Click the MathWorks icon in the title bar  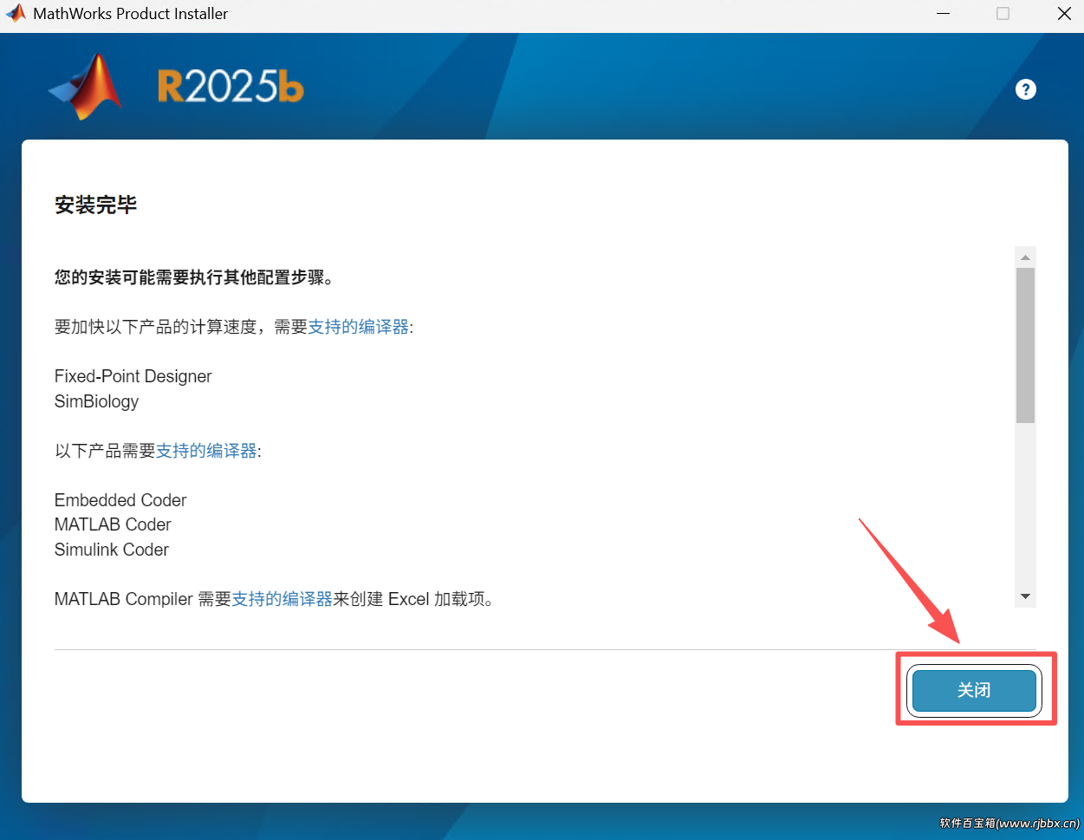16,13
